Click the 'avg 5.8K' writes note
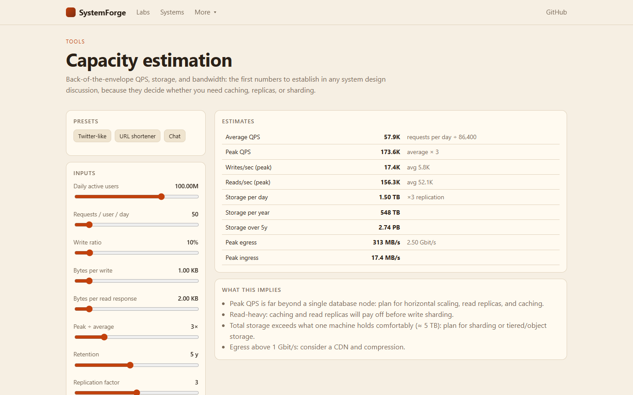 pyautogui.click(x=418, y=167)
